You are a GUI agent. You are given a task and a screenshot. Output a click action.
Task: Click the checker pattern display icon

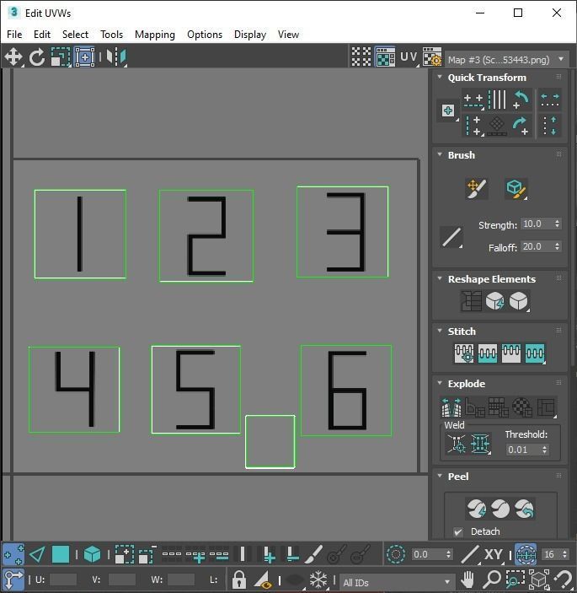pyautogui.click(x=361, y=57)
